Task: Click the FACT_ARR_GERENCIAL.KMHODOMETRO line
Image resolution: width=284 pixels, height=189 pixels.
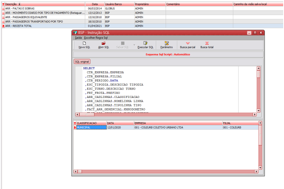Action: [115, 109]
